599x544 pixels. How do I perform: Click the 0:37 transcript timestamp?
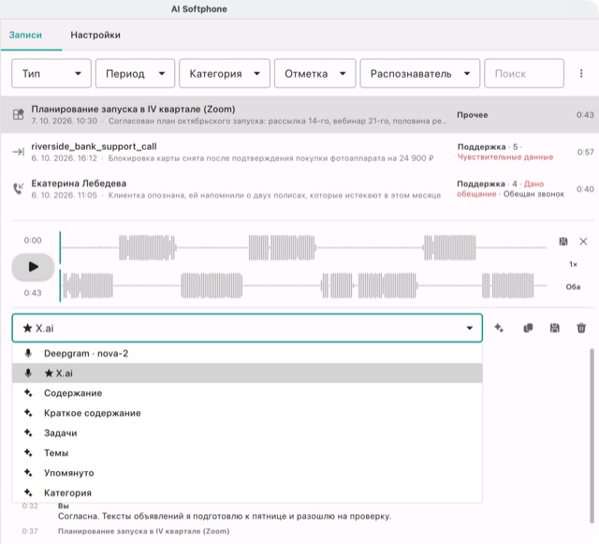pyautogui.click(x=30, y=531)
